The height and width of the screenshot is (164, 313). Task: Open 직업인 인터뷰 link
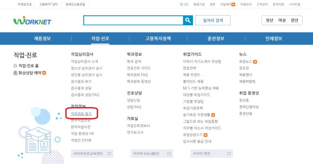tap(81, 140)
